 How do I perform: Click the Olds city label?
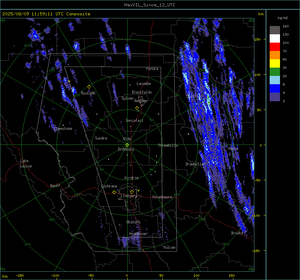[x=127, y=139]
